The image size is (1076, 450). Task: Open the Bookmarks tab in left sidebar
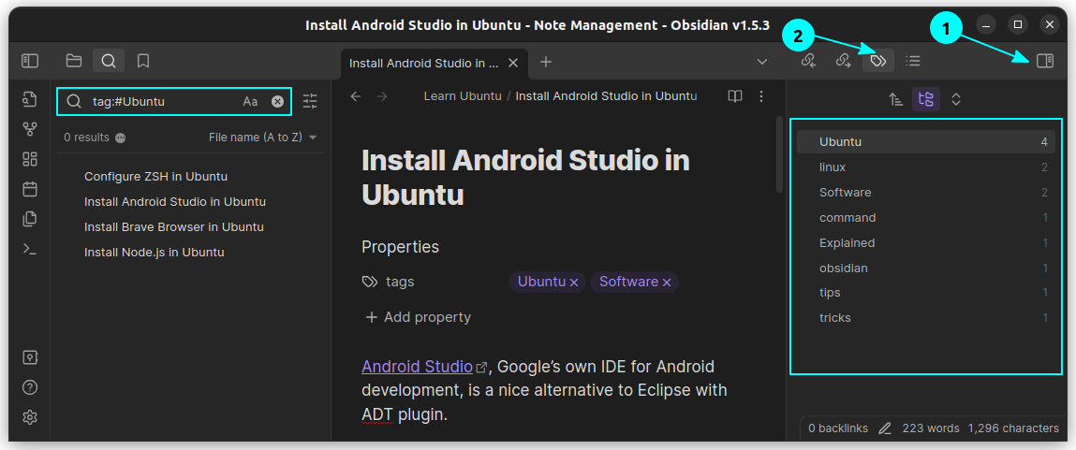(143, 61)
